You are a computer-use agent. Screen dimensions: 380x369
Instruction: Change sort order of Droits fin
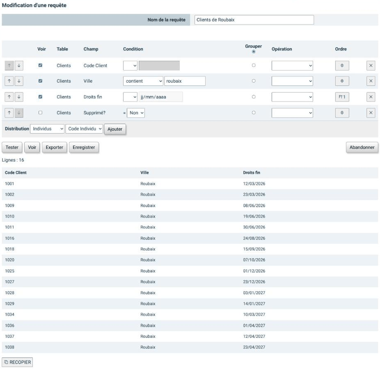(342, 97)
